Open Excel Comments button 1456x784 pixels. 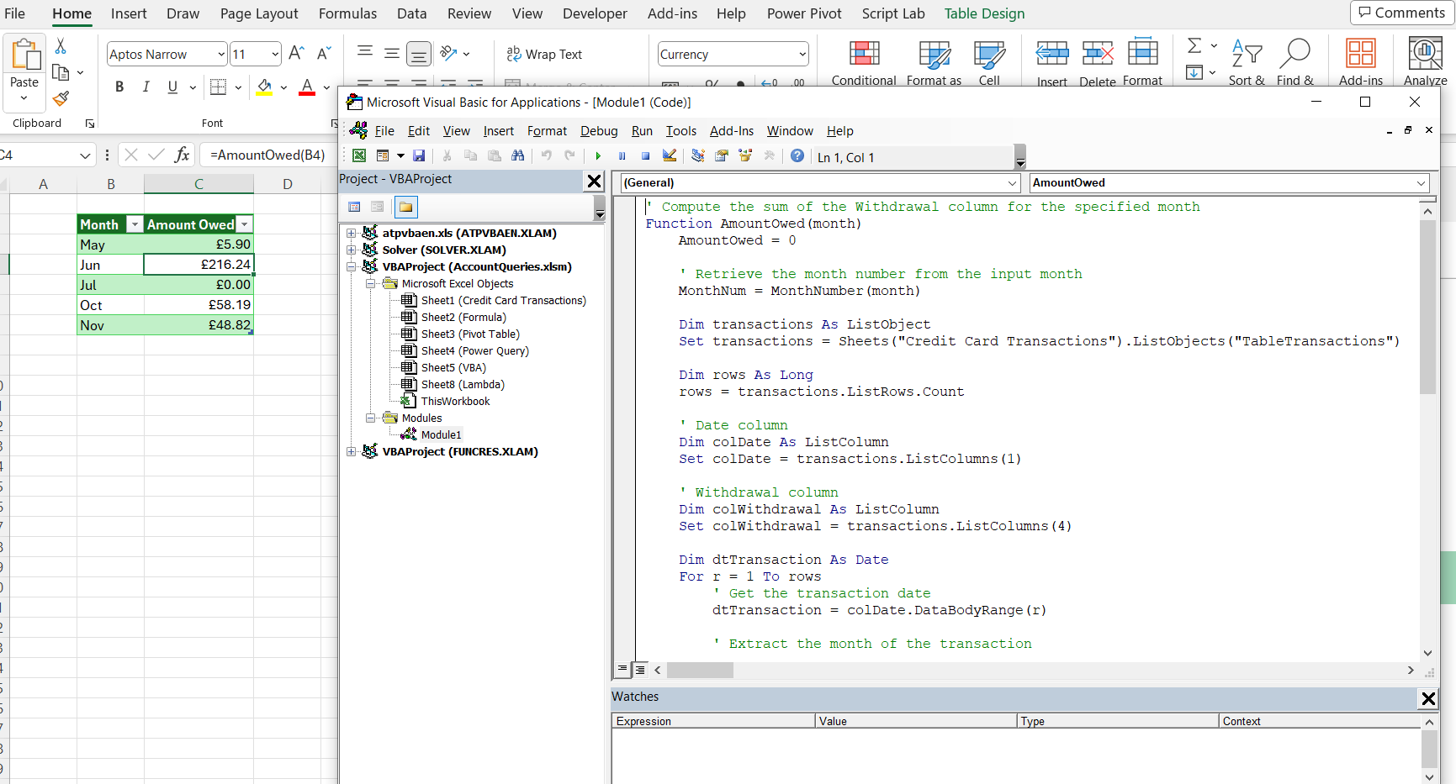[1401, 13]
